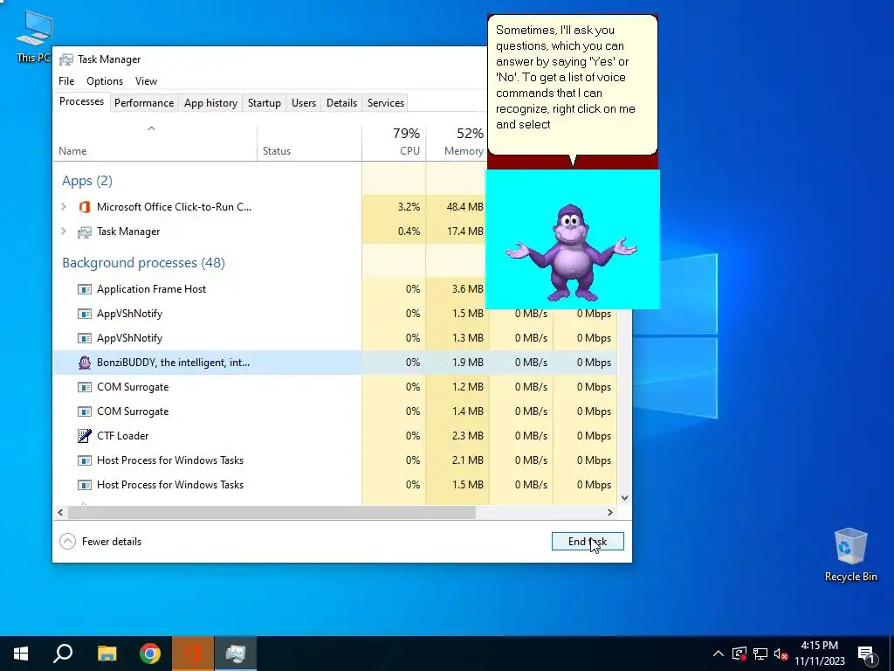Sort by the Memory column header
The width and height of the screenshot is (894, 671).
[x=457, y=142]
